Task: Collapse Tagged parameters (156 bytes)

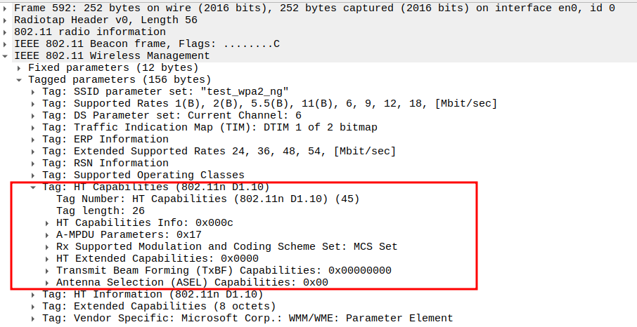Action: [20, 79]
